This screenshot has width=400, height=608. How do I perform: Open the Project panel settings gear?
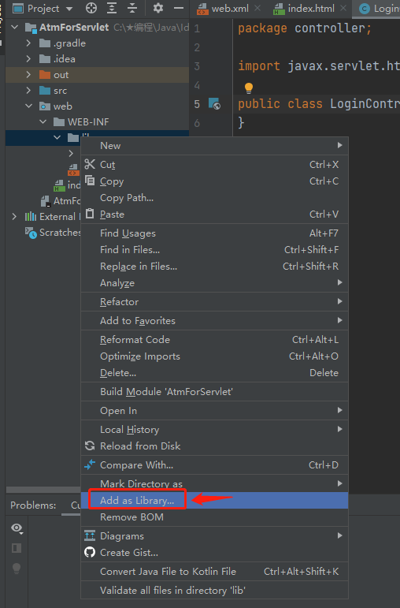tap(158, 8)
